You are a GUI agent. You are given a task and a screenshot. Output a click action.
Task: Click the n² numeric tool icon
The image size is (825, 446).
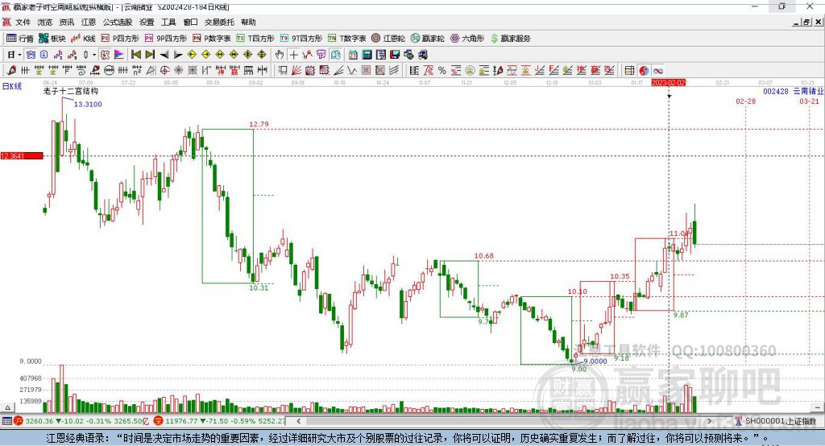click(137, 71)
